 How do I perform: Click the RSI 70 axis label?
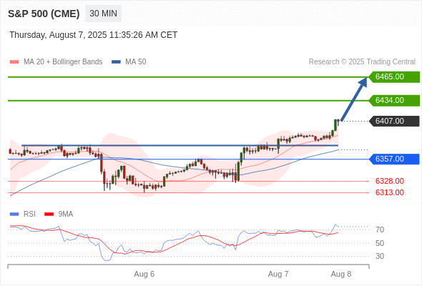[x=380, y=230]
